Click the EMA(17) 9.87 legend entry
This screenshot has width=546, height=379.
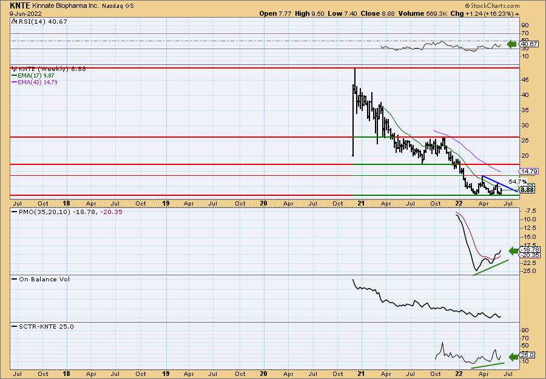coord(36,76)
